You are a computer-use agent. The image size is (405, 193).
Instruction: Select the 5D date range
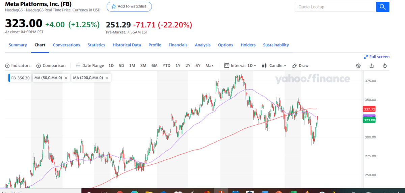[x=122, y=66]
